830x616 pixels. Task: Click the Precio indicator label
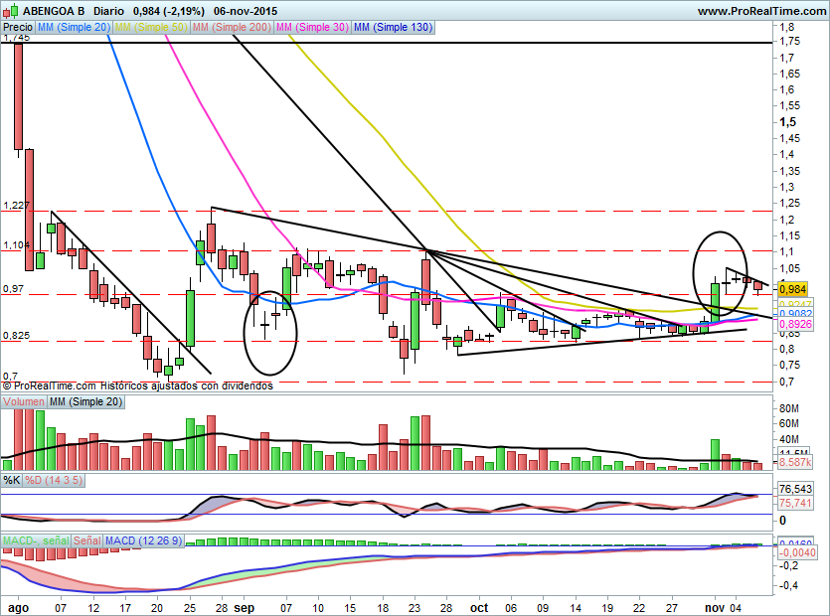tap(17, 28)
